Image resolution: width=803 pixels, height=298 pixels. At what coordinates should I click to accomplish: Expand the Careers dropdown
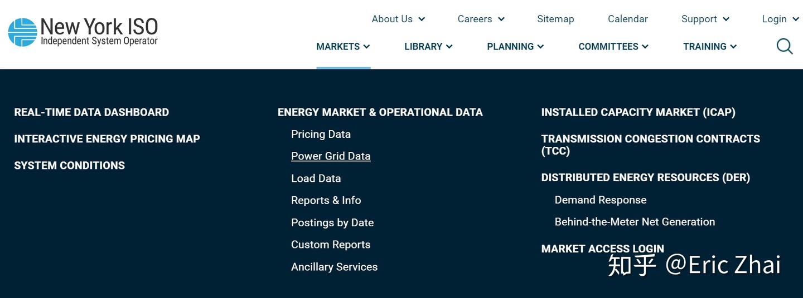coord(481,19)
